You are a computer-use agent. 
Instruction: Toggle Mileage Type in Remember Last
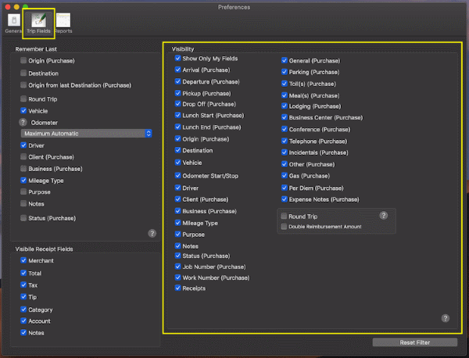point(24,181)
